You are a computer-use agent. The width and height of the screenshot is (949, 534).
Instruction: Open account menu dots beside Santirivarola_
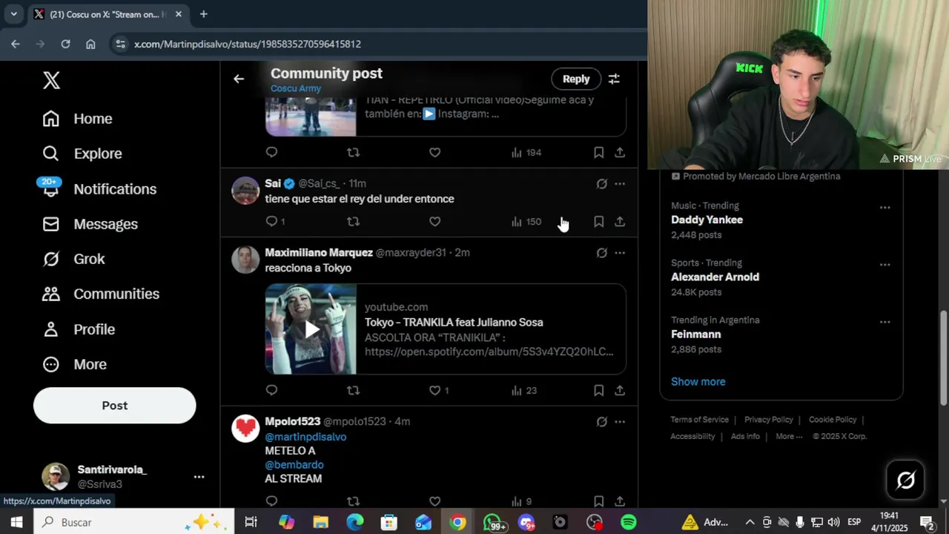(x=199, y=477)
